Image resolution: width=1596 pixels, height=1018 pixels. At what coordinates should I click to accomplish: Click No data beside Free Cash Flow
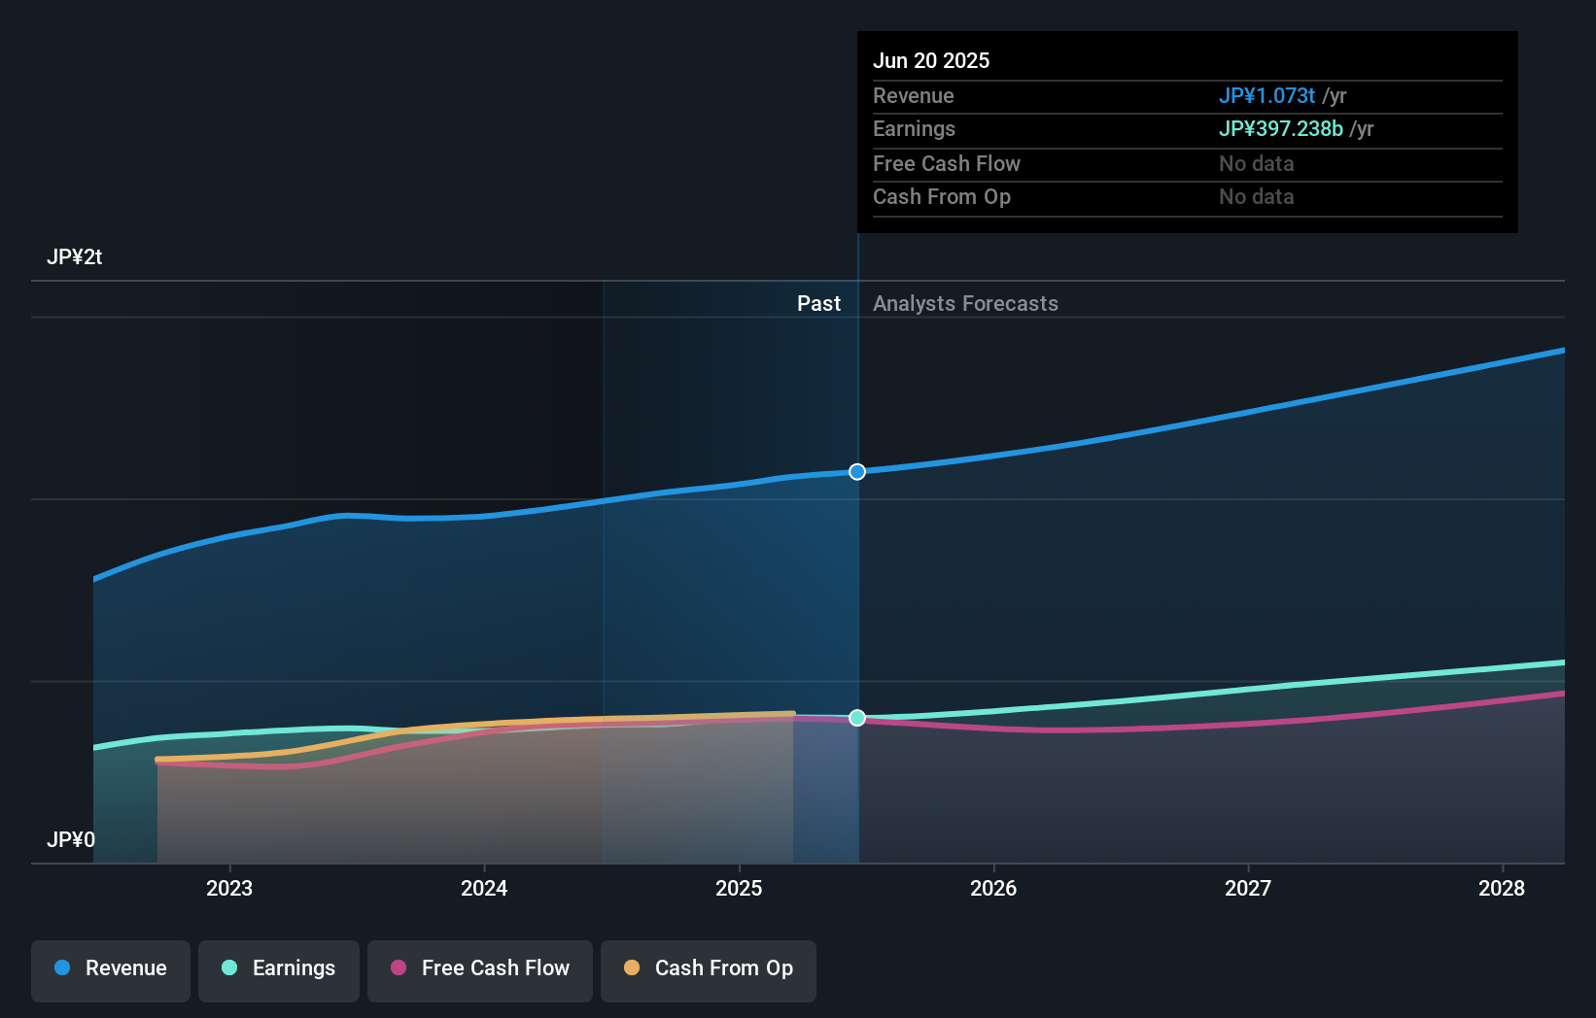click(1257, 164)
